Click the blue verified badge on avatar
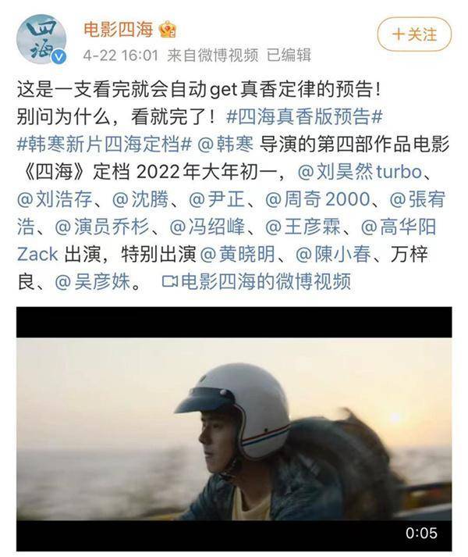 pos(59,57)
